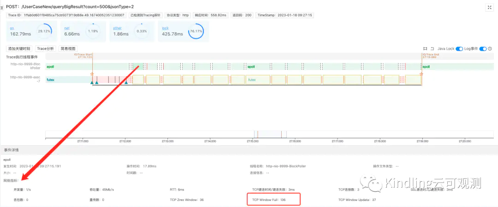Toggle the Log事件 switch
The width and height of the screenshot is (498, 207).
click(x=483, y=49)
